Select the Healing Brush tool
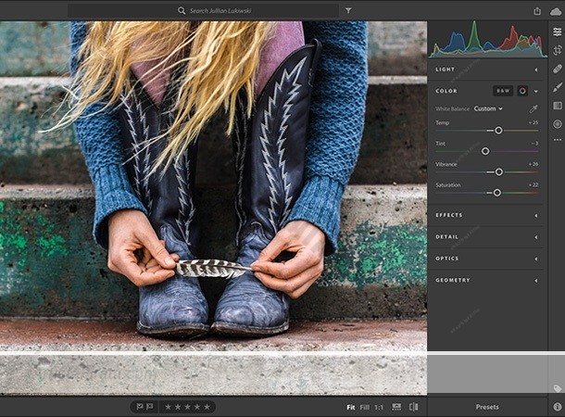This screenshot has width=565, height=417. (x=557, y=69)
